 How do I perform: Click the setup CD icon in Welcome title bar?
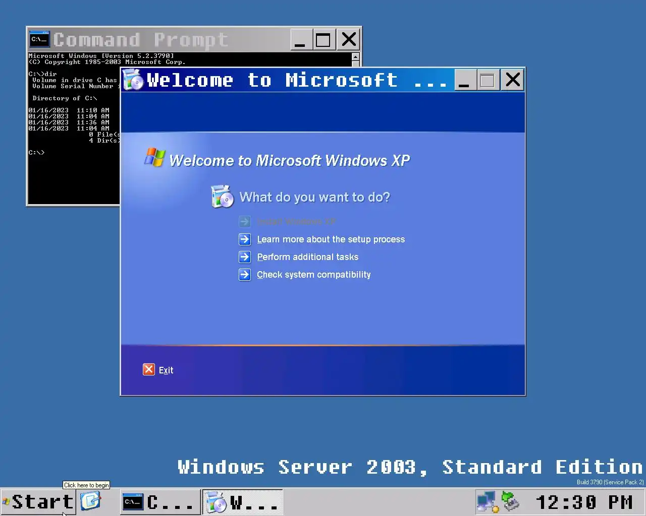(x=133, y=80)
